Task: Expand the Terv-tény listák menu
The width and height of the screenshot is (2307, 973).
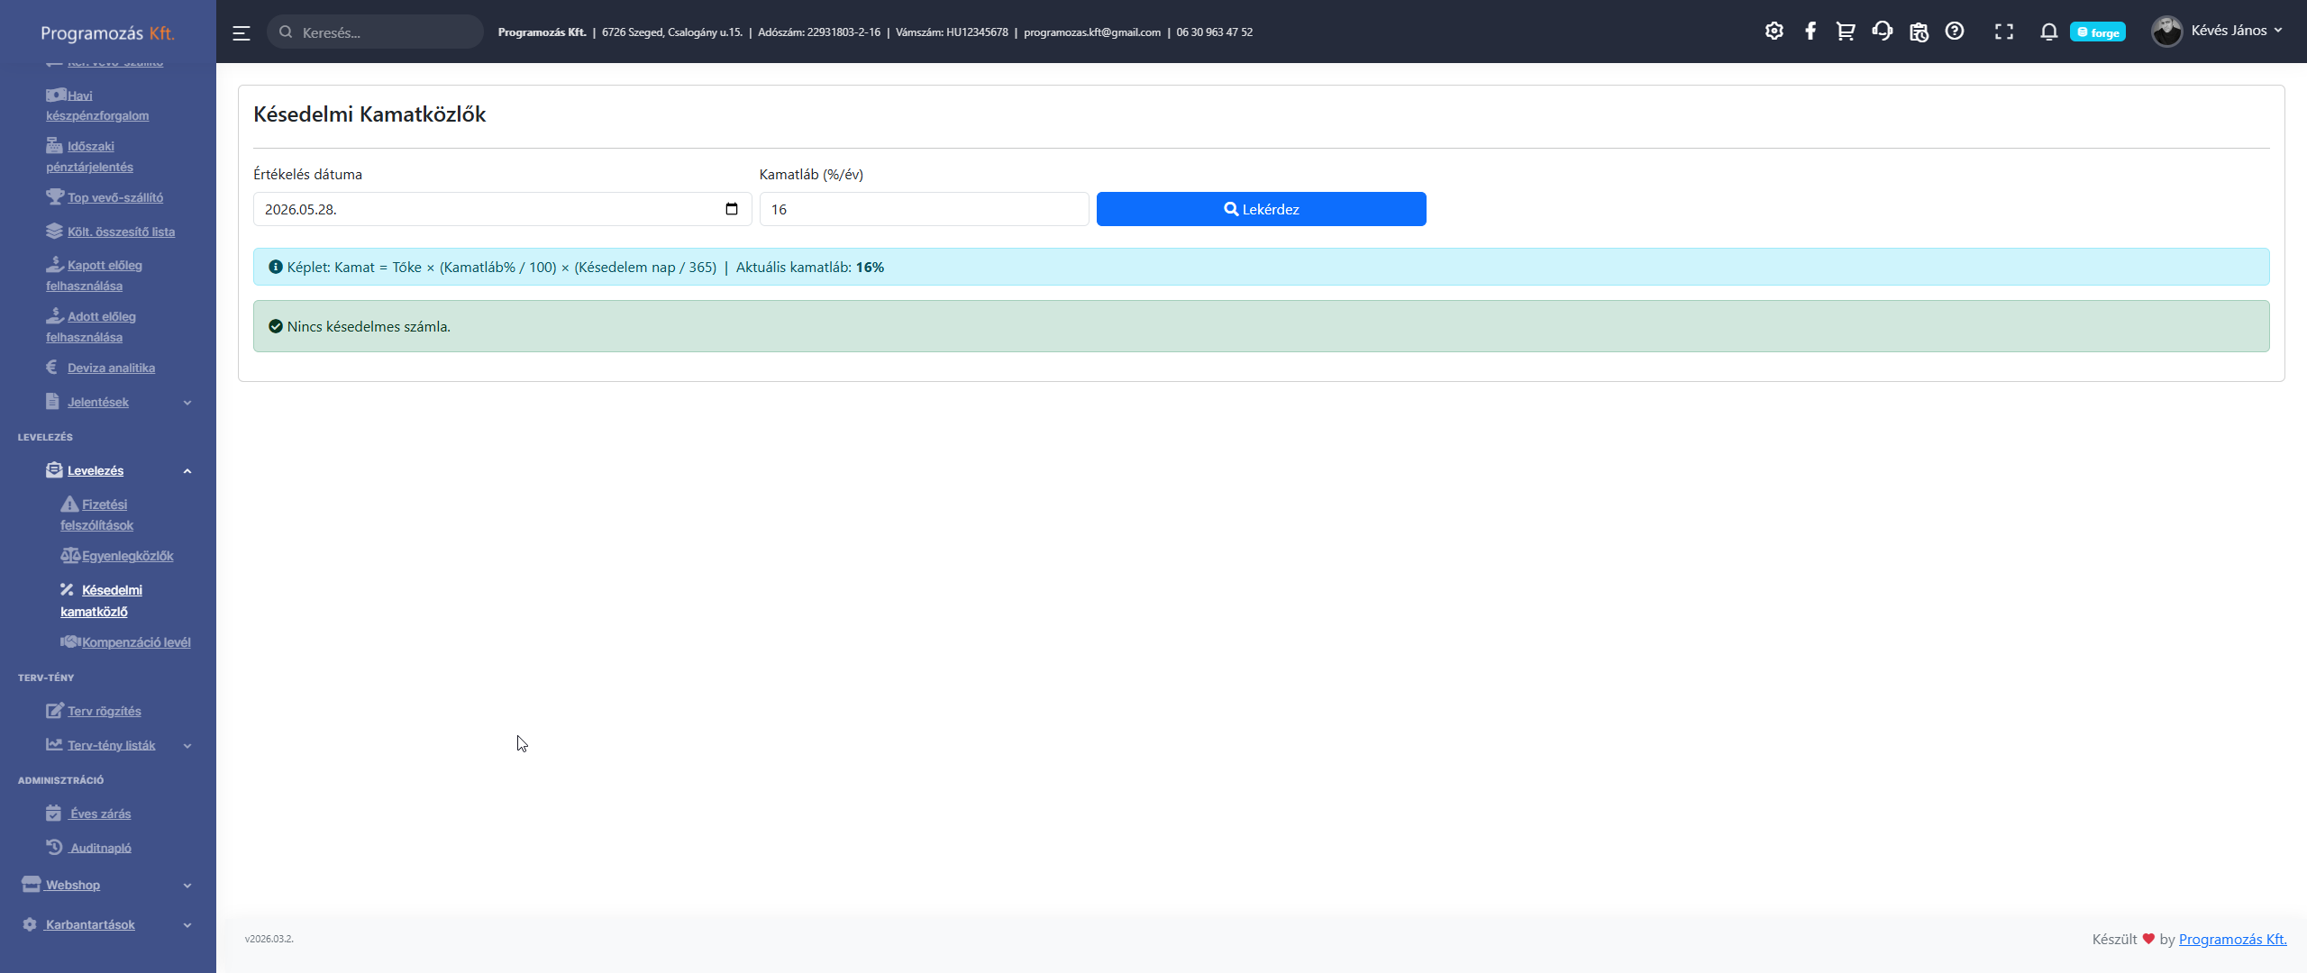Action: (117, 745)
